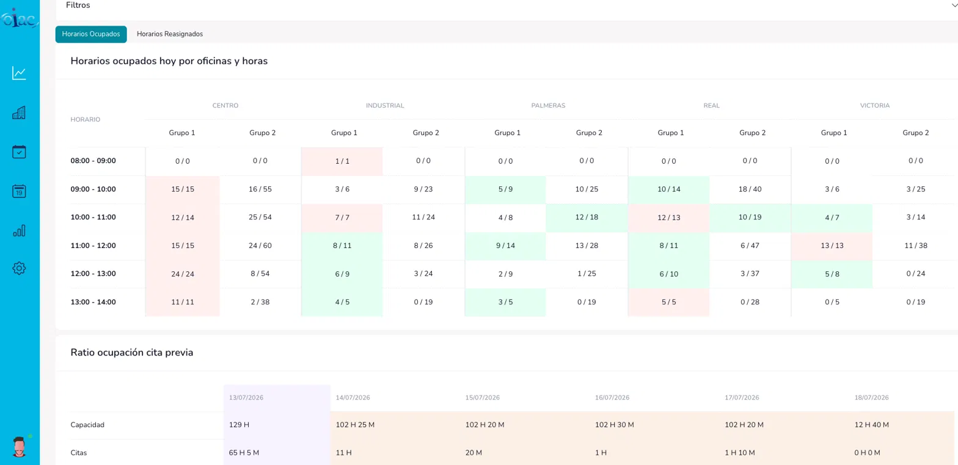Click the OIAC logo at top
This screenshot has width=958, height=465.
(x=20, y=19)
